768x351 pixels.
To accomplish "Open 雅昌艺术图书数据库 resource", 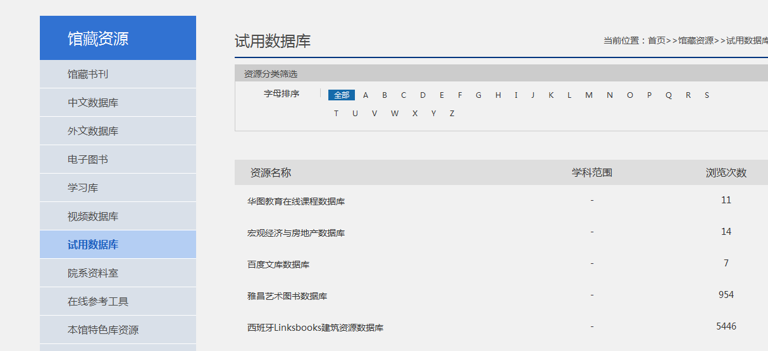I will pyautogui.click(x=287, y=296).
